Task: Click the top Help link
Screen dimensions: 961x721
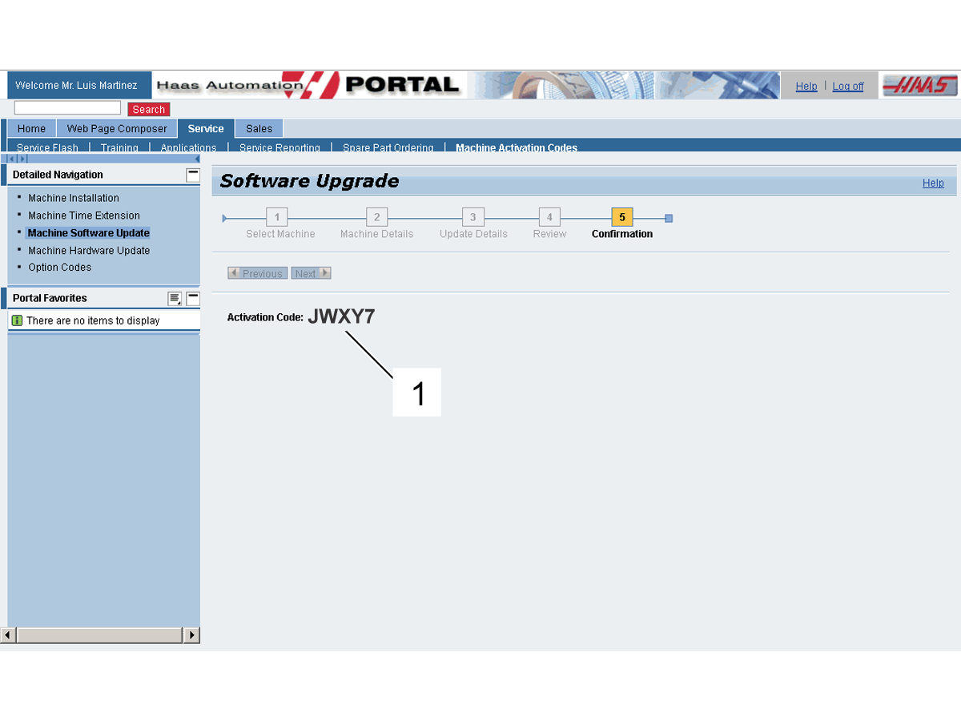Action: [x=806, y=86]
